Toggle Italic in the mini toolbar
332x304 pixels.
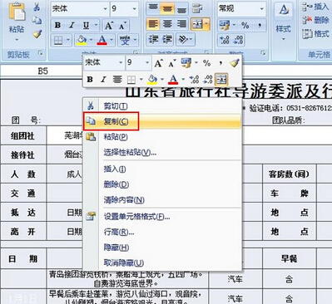tap(103, 80)
